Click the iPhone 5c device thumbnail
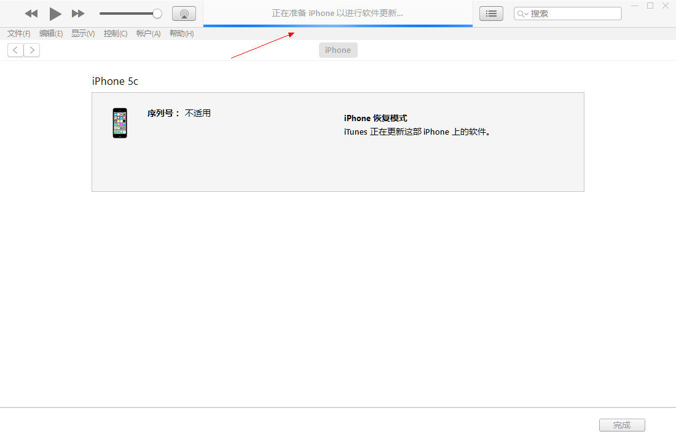The width and height of the screenshot is (676, 442). coord(120,123)
